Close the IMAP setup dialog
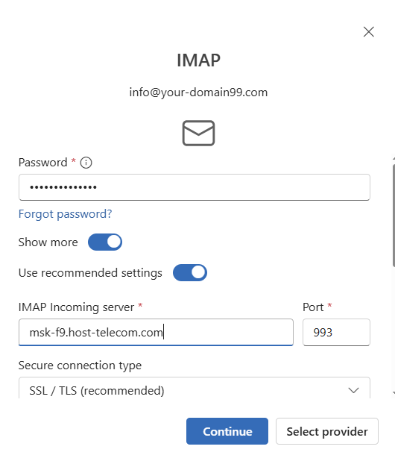The image size is (395, 464). click(x=369, y=31)
